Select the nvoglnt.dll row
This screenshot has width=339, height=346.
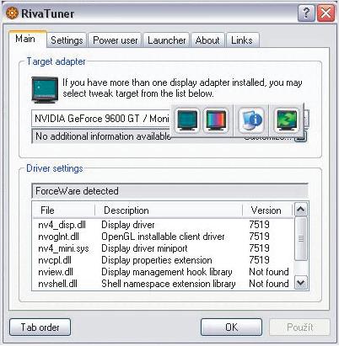[163, 237]
